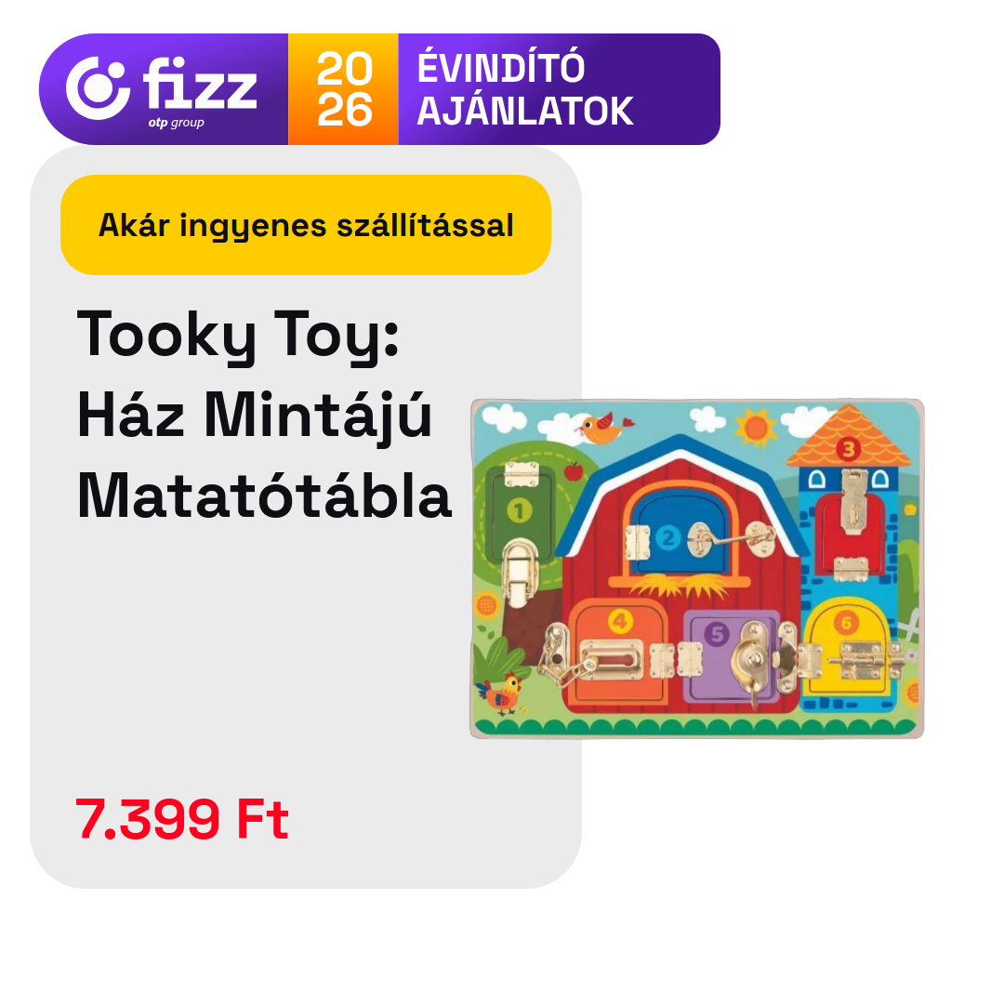The width and height of the screenshot is (1004, 1004).
Task: Open the ÉVINDÍTÓ AJÁNLATOK banner
Action: tap(525, 89)
